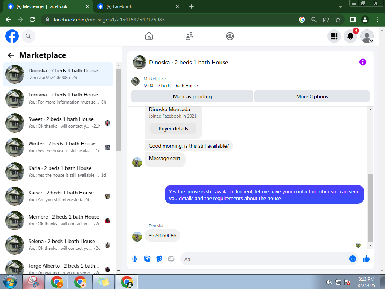Click Action Center flag tray icon

pos(347,282)
